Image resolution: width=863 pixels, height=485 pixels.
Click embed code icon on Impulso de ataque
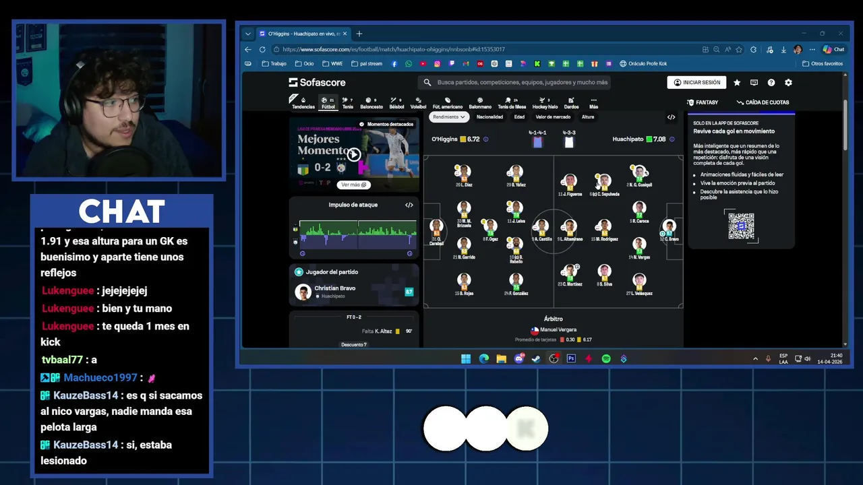pyautogui.click(x=409, y=205)
